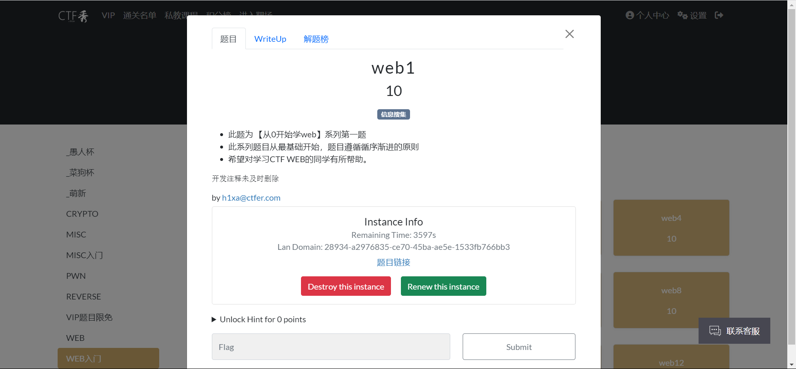Open the personal center user icon

630,15
